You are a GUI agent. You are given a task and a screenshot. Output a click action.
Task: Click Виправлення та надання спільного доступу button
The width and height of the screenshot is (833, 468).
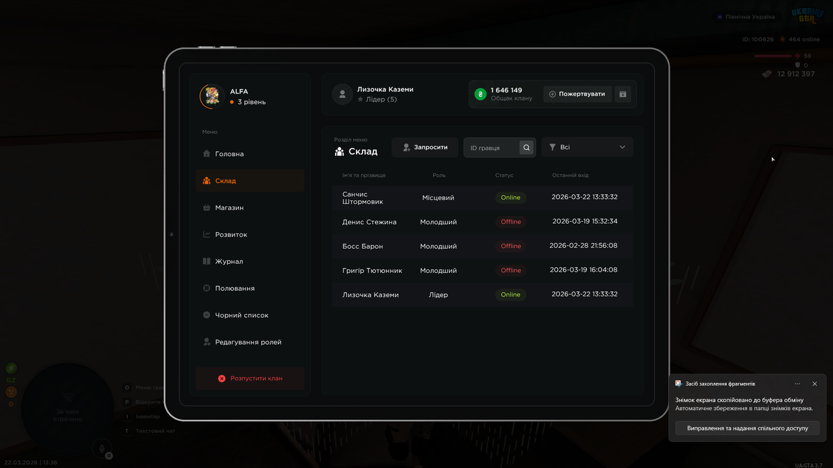(748, 428)
